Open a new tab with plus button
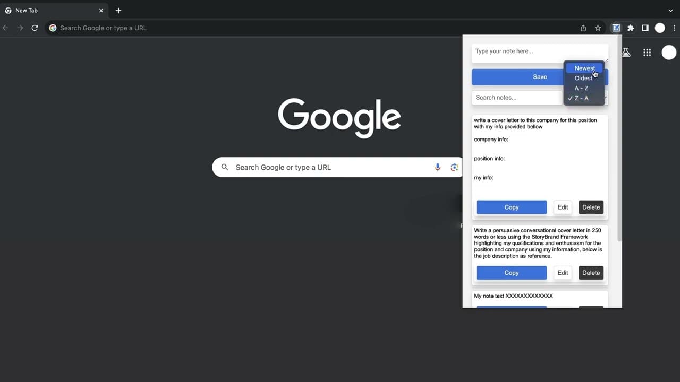 click(118, 11)
